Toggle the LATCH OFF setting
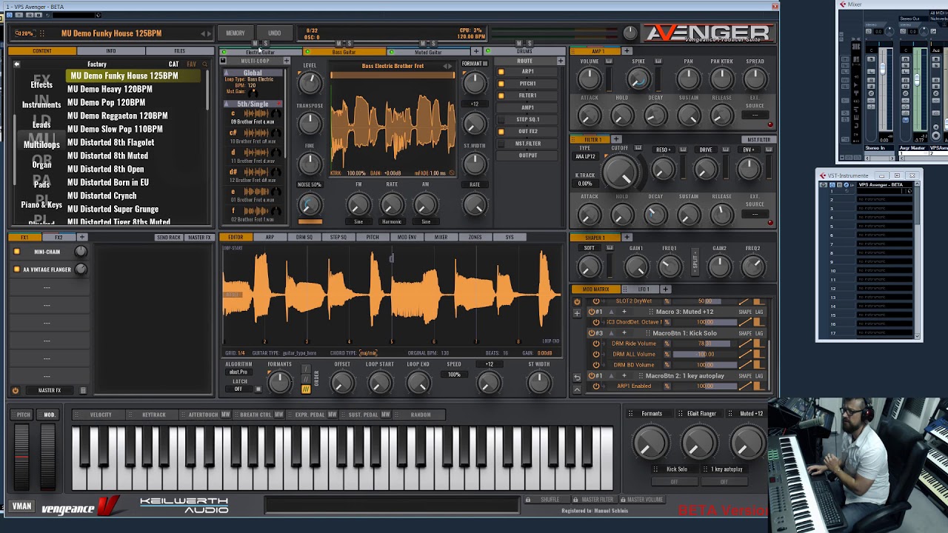948x533 pixels. point(238,389)
